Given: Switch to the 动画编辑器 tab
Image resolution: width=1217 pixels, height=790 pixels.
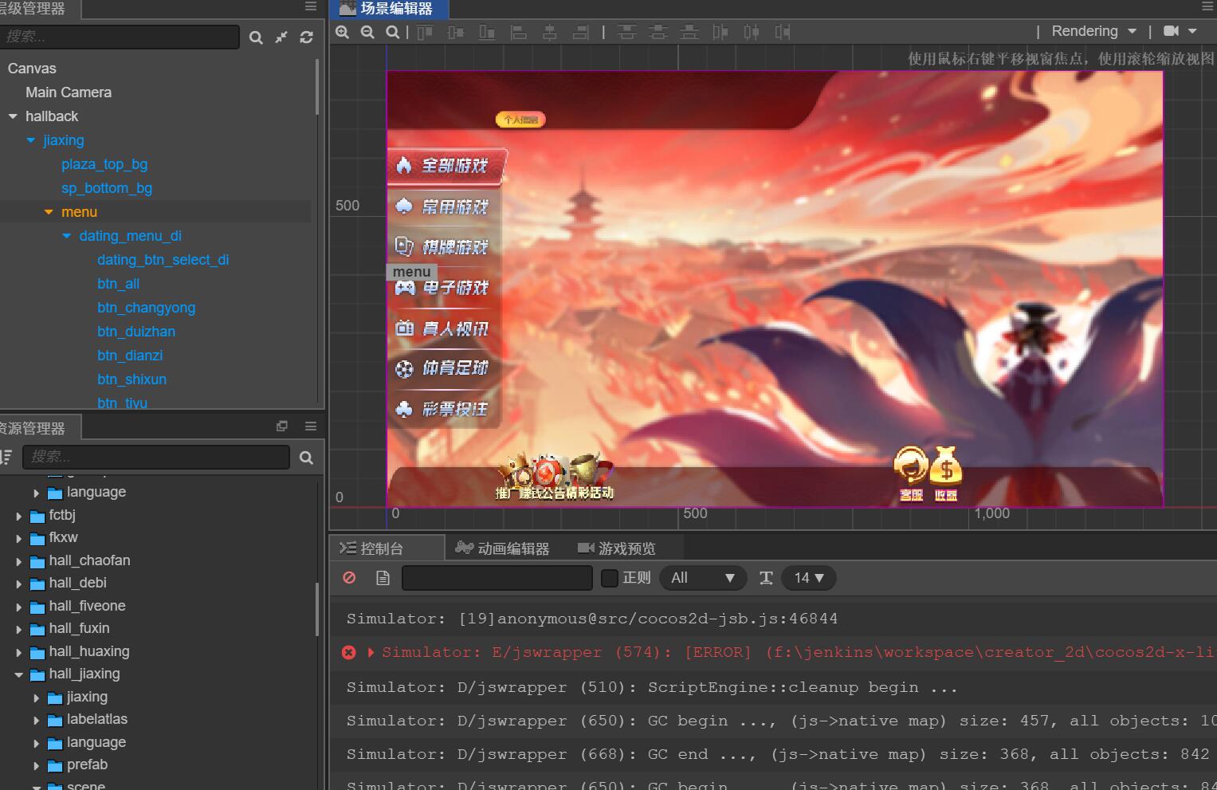Looking at the screenshot, I should point(502,548).
